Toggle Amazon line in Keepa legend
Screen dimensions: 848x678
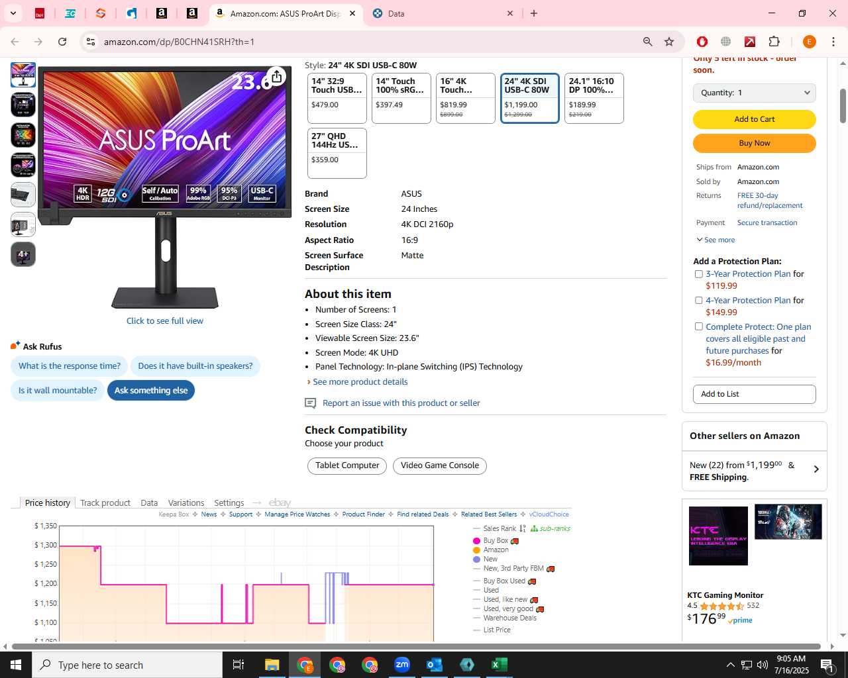point(491,550)
